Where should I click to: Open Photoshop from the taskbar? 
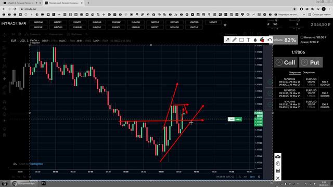click(x=44, y=183)
